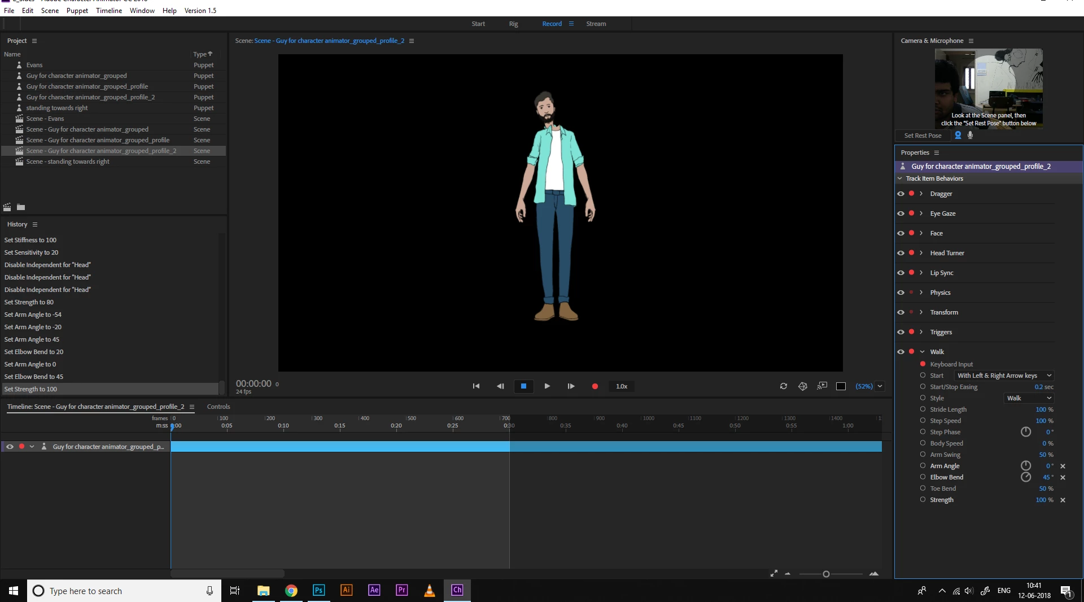The image size is (1084, 602).
Task: Click the new scene icon in Project panel
Action: click(x=7, y=207)
